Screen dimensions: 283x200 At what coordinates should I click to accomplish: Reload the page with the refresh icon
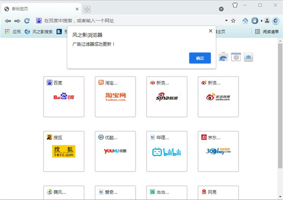27,21
